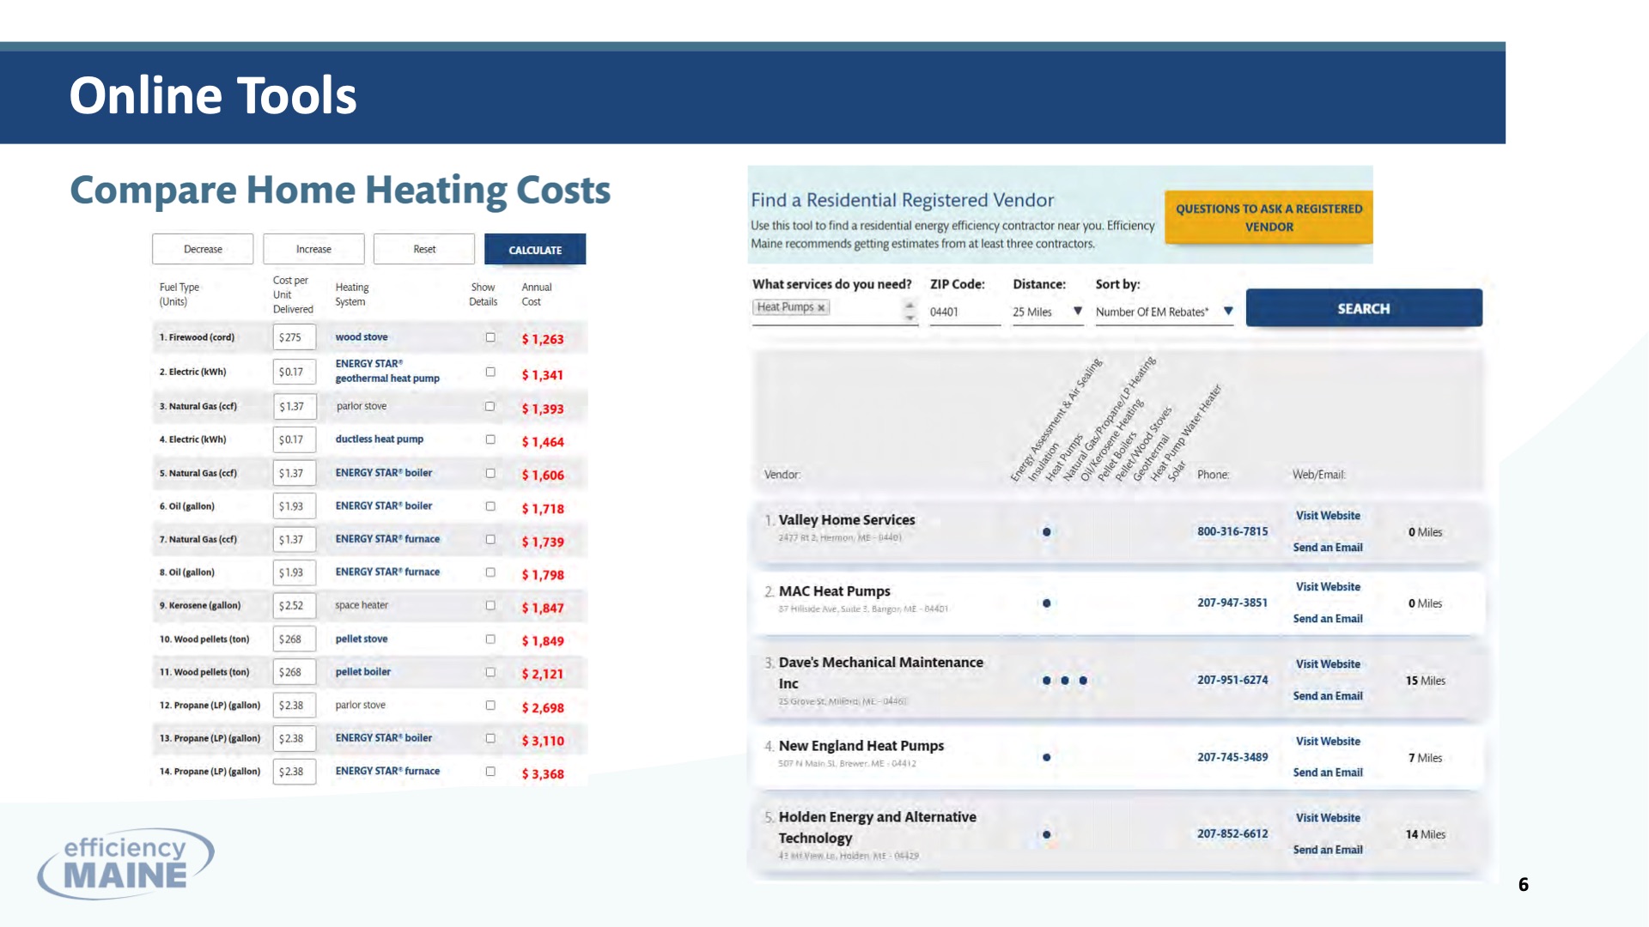1649x927 pixels.
Task: Visit Website for MAC Heat Pumps
Action: [1328, 587]
